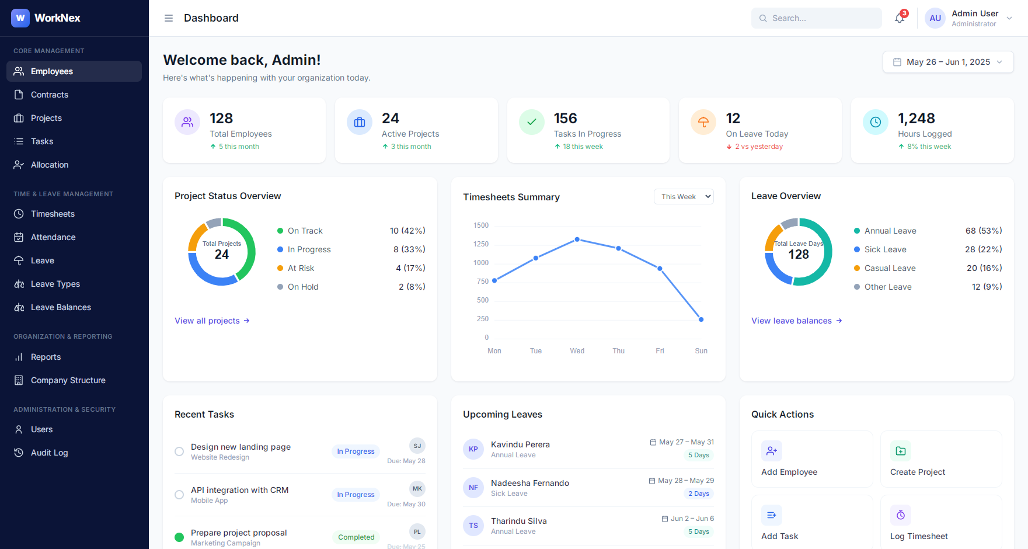Image resolution: width=1028 pixels, height=549 pixels.
Task: Click the Add Employee icon
Action: click(772, 451)
